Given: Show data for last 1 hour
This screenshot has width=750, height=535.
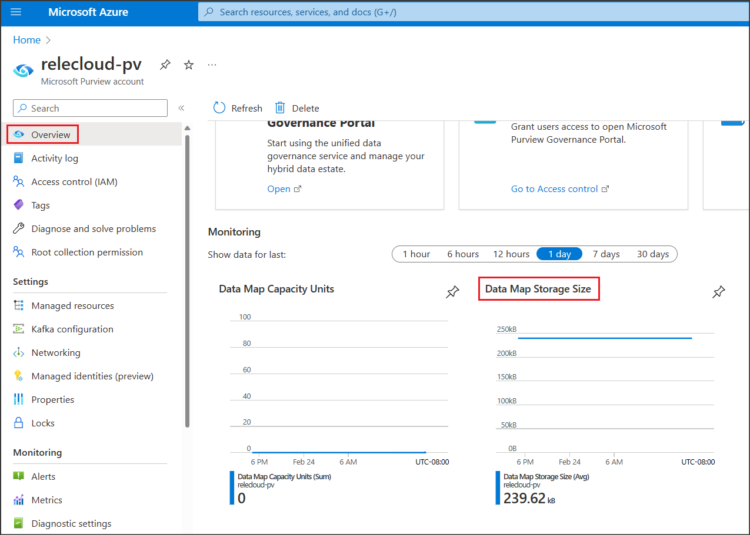Looking at the screenshot, I should [x=416, y=254].
